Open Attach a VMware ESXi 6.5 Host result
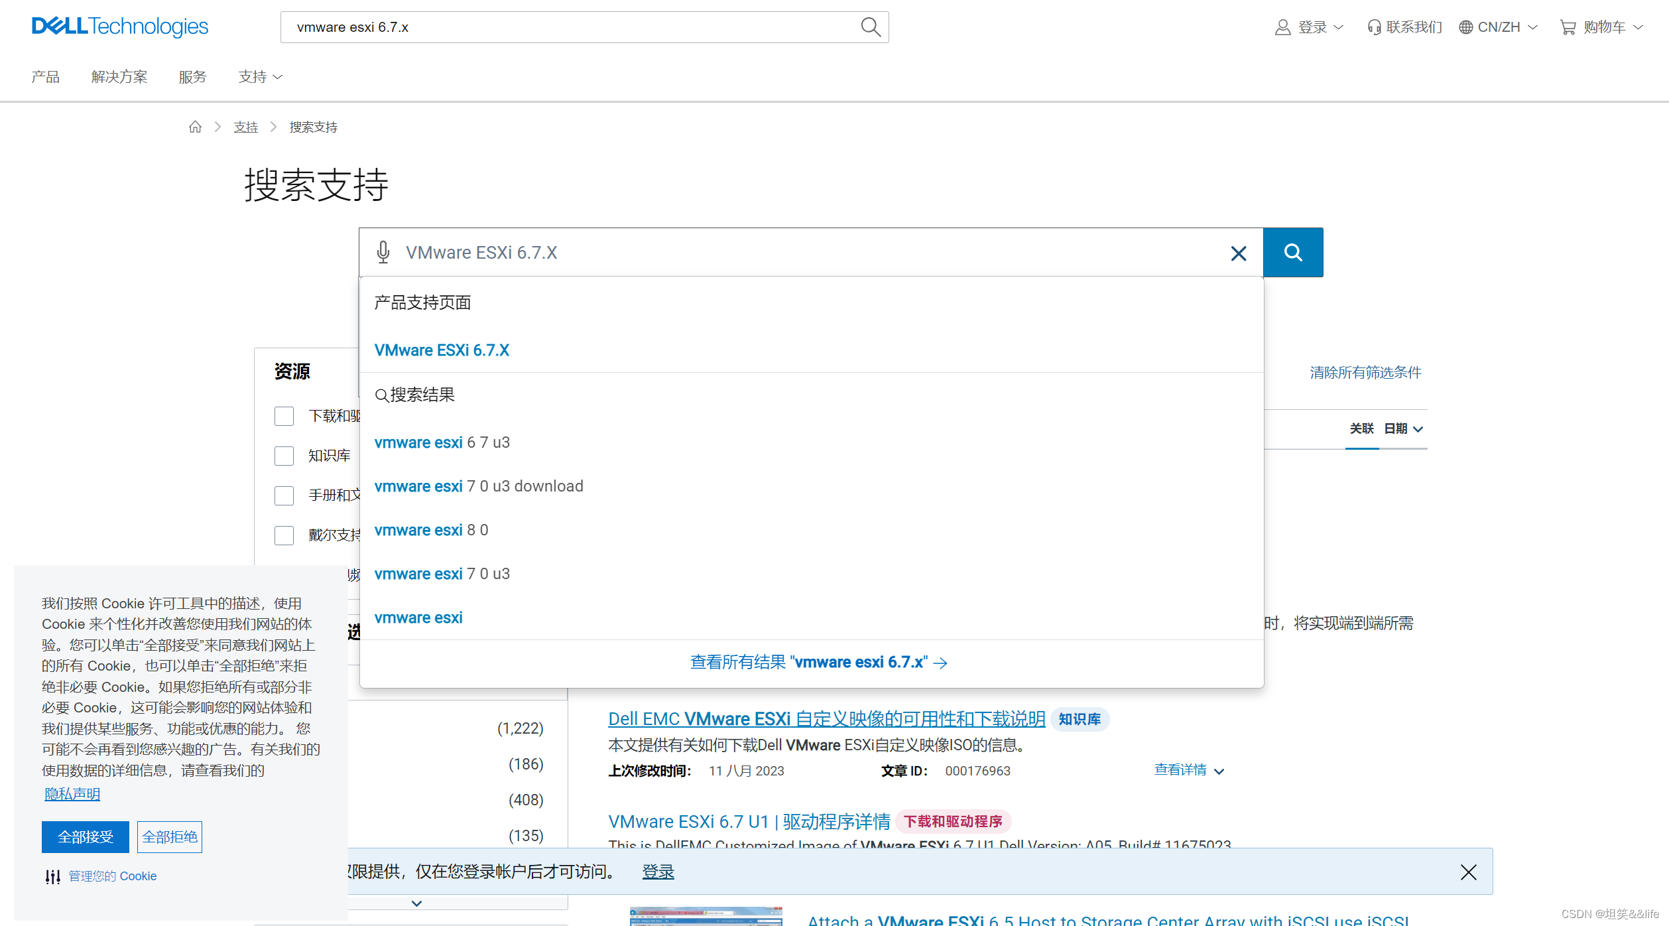1669x926 pixels. 1108,919
